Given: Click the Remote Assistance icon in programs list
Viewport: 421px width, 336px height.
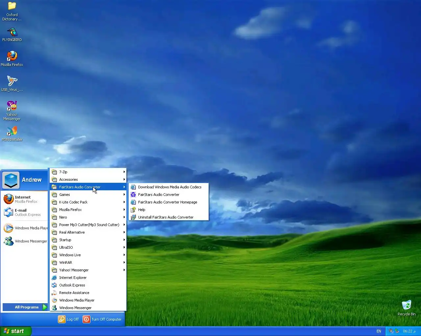Looking at the screenshot, I should click(x=54, y=293).
